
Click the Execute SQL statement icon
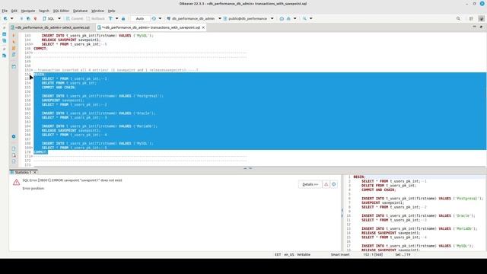[x=14, y=36]
